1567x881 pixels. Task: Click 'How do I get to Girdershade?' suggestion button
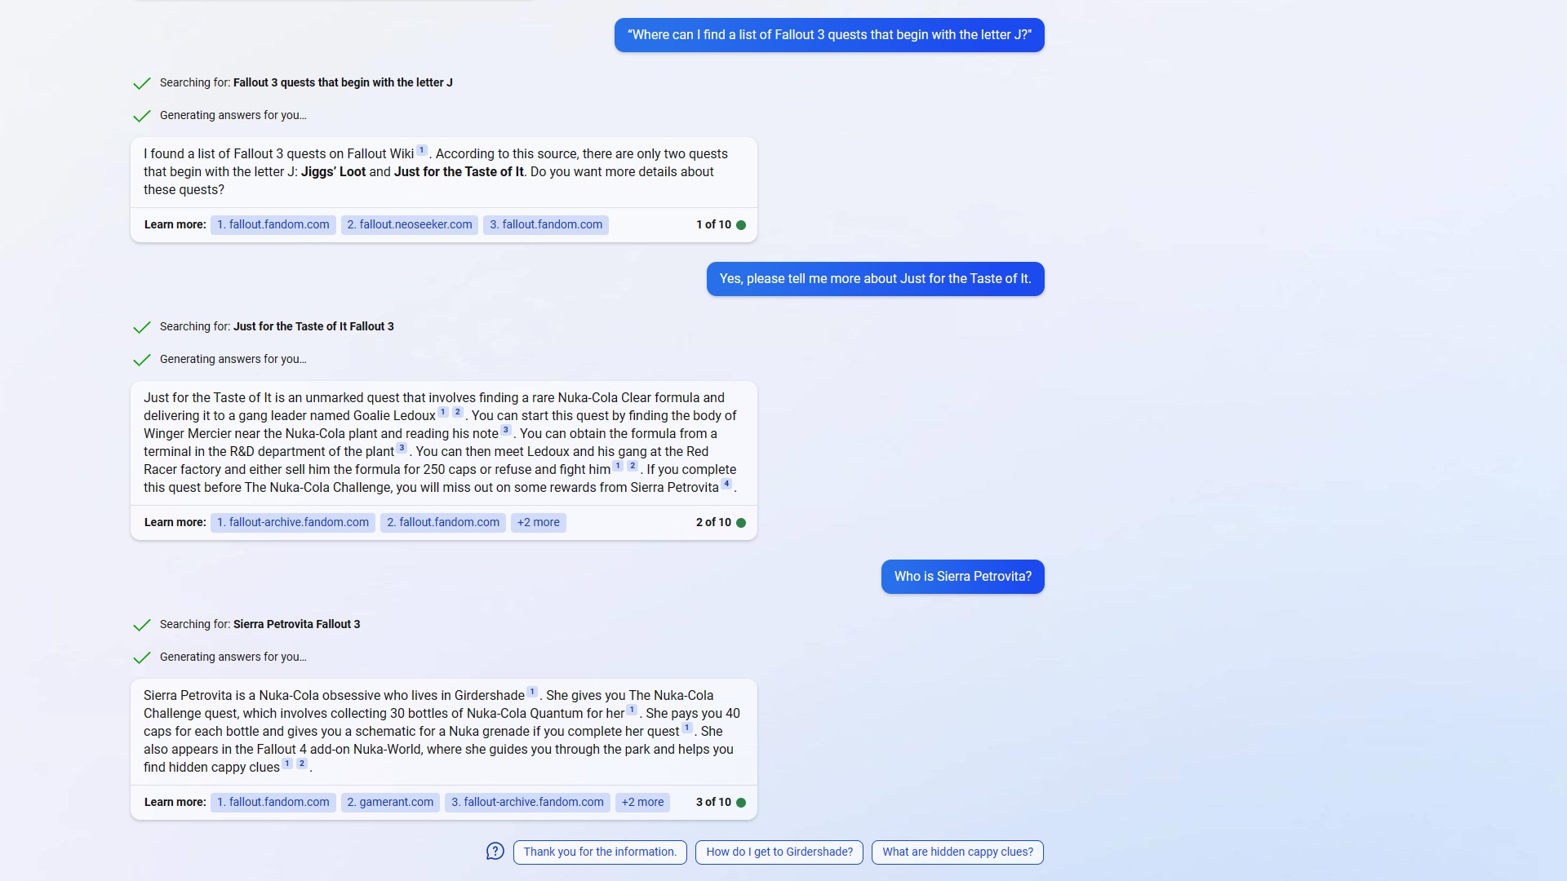coord(779,851)
